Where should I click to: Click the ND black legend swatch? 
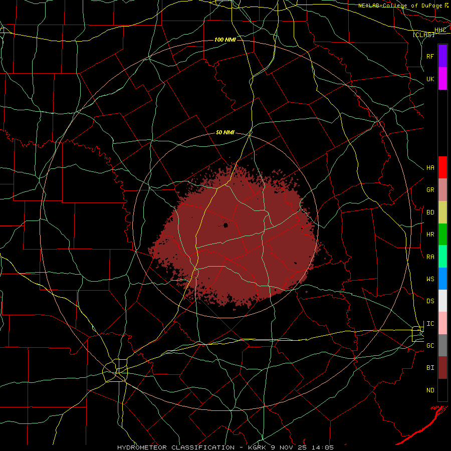[442, 390]
